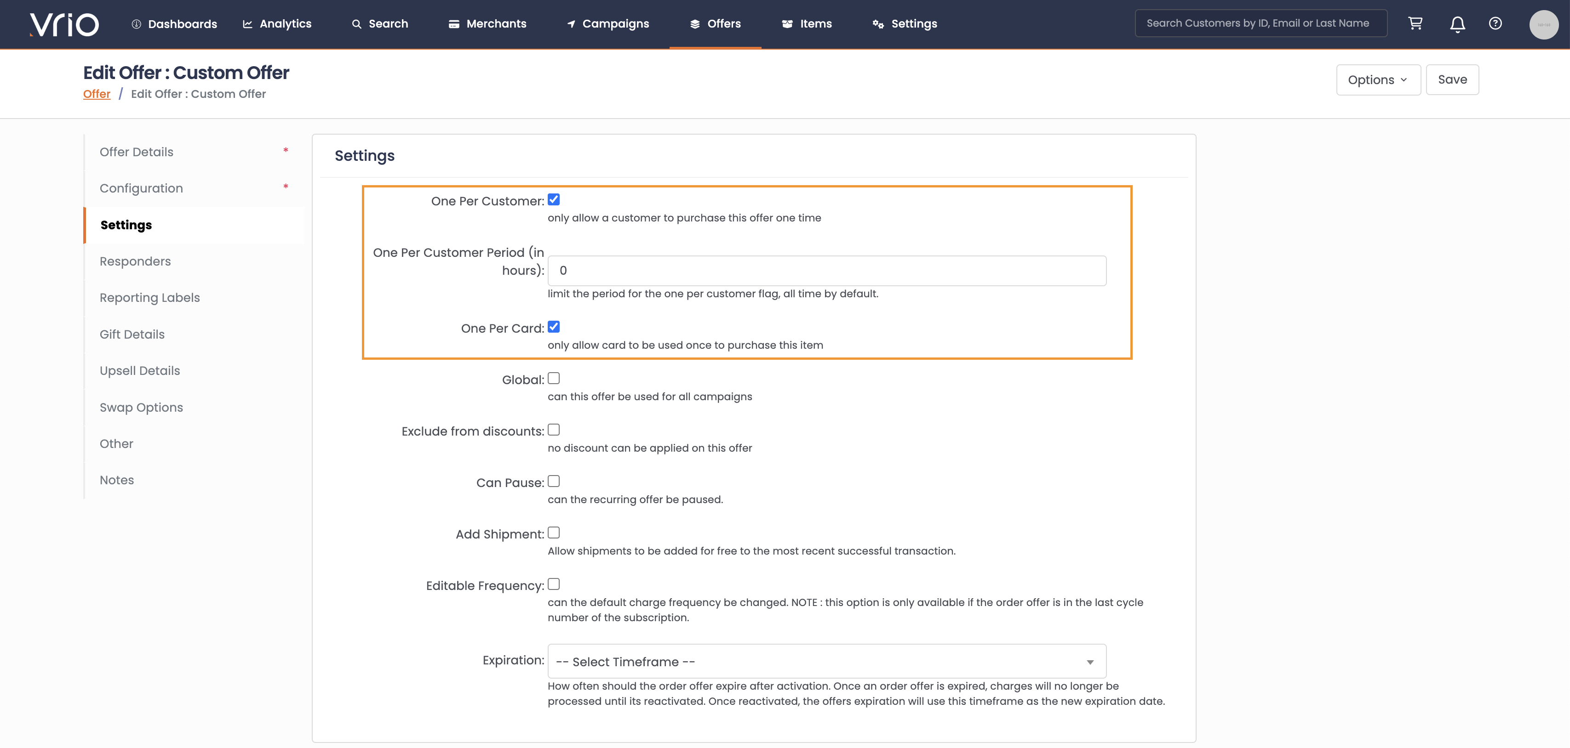Open the Responders section

point(195,261)
